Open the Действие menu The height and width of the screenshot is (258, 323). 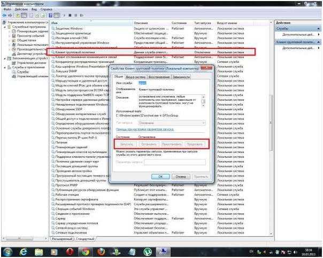21,9
